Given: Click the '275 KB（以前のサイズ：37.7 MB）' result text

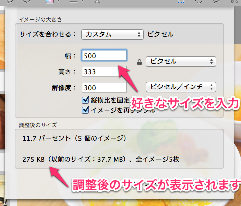Looking at the screenshot, I should coord(74,159).
